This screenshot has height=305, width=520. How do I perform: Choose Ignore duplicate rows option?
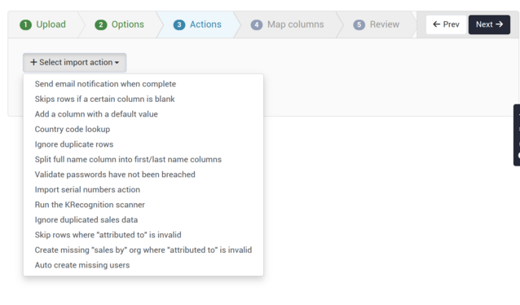pos(143,144)
